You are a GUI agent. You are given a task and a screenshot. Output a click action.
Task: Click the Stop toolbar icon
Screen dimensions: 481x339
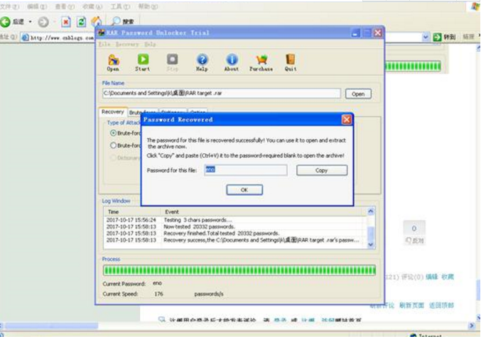172,62
